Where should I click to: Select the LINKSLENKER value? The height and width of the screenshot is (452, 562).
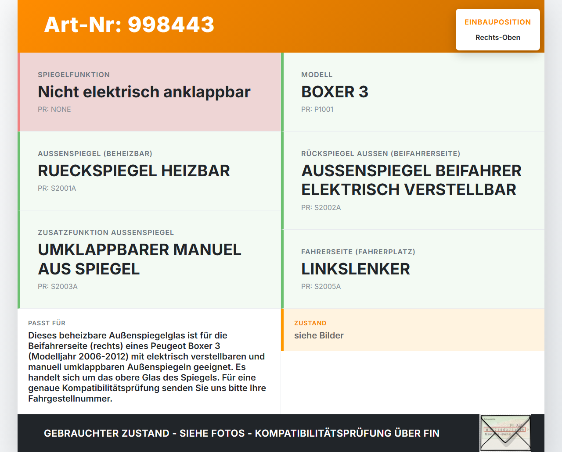(x=356, y=269)
